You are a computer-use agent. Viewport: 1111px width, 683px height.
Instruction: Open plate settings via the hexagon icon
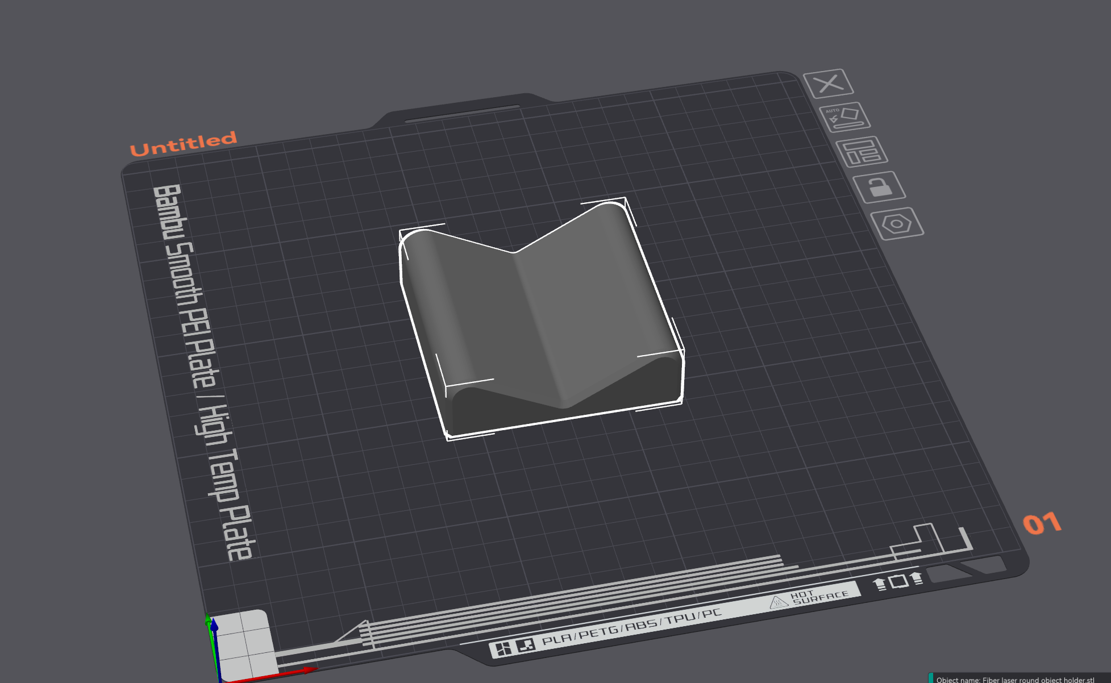(x=896, y=223)
